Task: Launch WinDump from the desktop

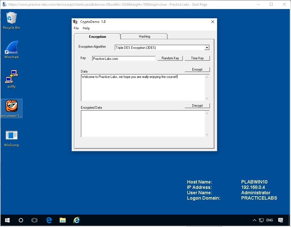Action: point(11,138)
